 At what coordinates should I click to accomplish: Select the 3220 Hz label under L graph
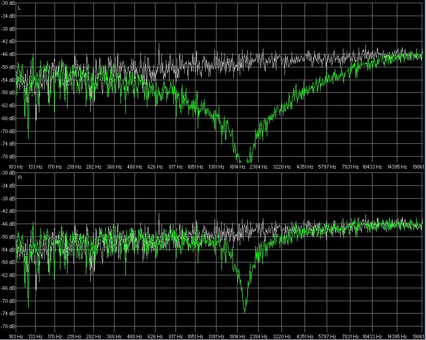tap(282, 167)
